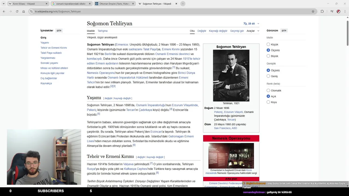The height and width of the screenshot is (196, 349).
Task: Open the media control icon in toolbar
Action: [332, 11]
